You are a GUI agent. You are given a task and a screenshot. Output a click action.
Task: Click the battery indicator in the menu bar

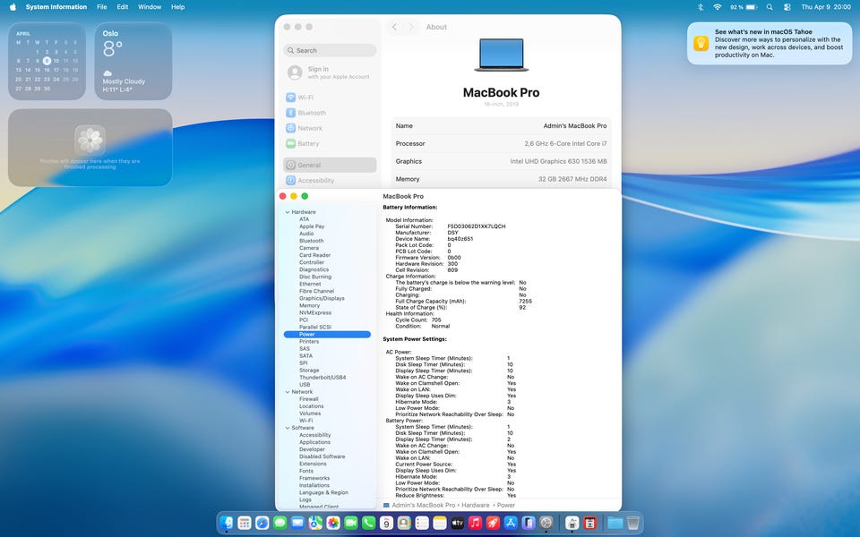tap(744, 7)
